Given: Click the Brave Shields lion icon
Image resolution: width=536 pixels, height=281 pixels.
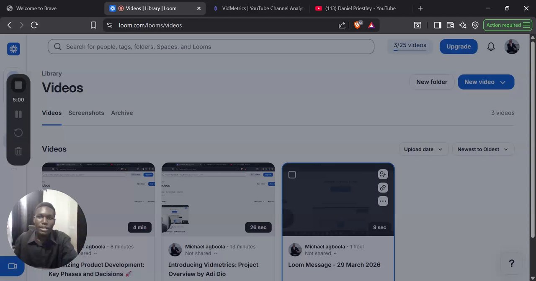Looking at the screenshot, I should point(358,25).
